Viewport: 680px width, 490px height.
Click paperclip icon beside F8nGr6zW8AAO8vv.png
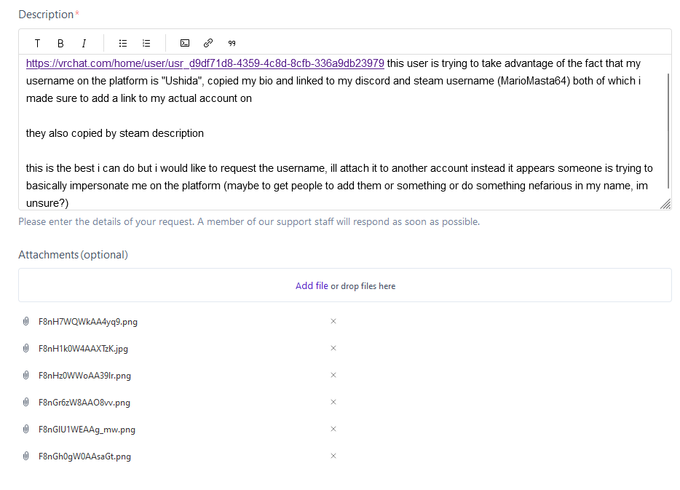(26, 402)
